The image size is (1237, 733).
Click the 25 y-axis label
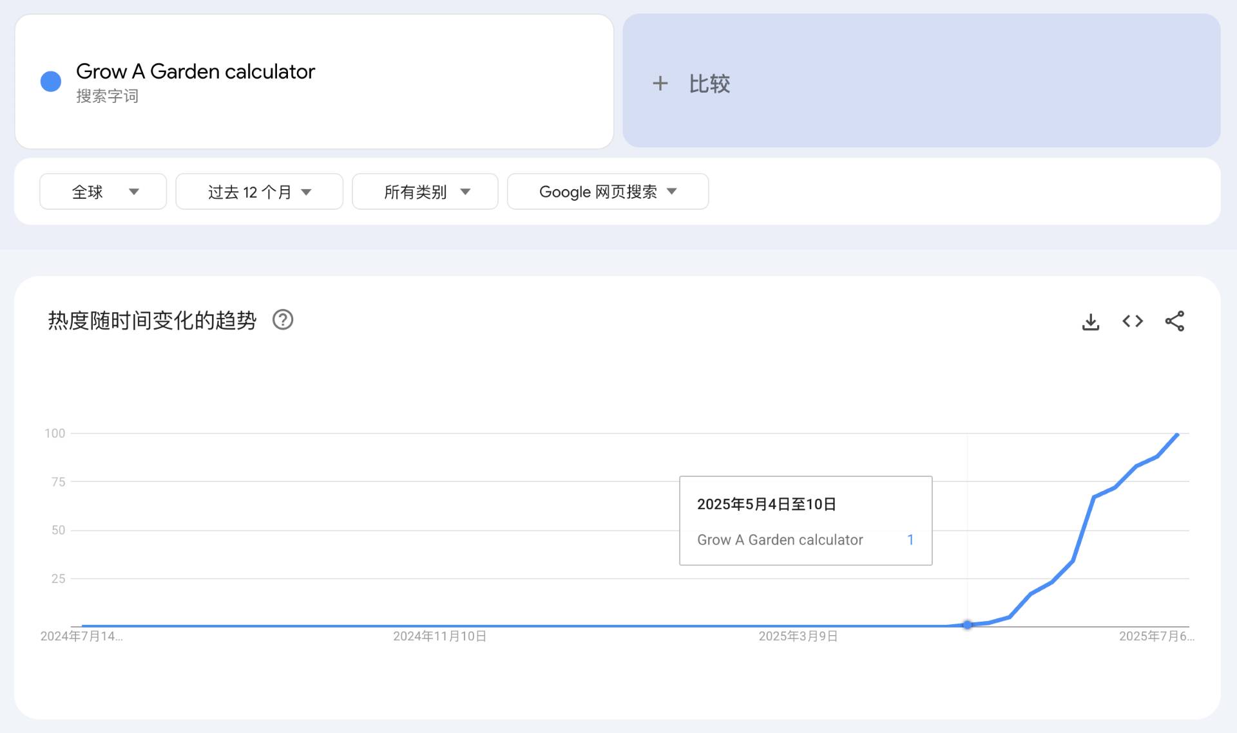click(58, 579)
